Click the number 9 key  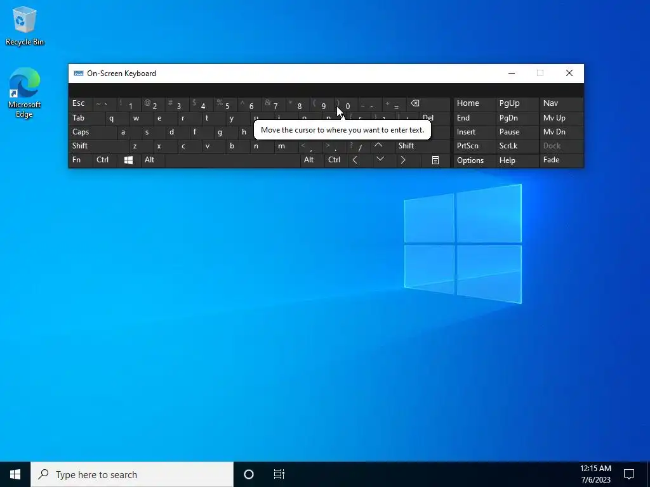(x=322, y=105)
